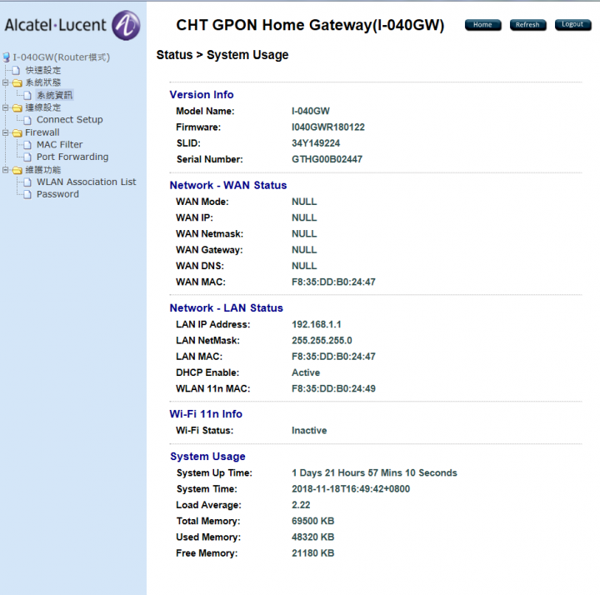This screenshot has height=595, width=600.
Task: Click the page icon next to 快速設定
Action: [x=16, y=70]
